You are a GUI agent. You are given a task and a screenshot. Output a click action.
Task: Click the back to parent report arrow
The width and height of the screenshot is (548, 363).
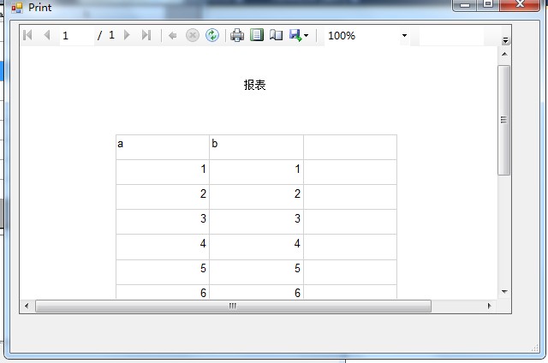[173, 35]
